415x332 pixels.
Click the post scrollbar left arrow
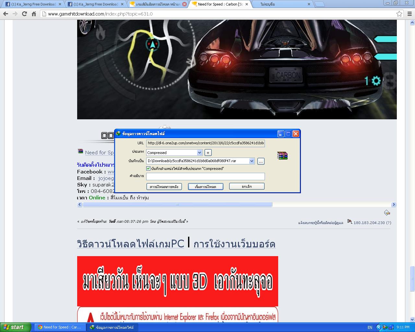(80, 205)
